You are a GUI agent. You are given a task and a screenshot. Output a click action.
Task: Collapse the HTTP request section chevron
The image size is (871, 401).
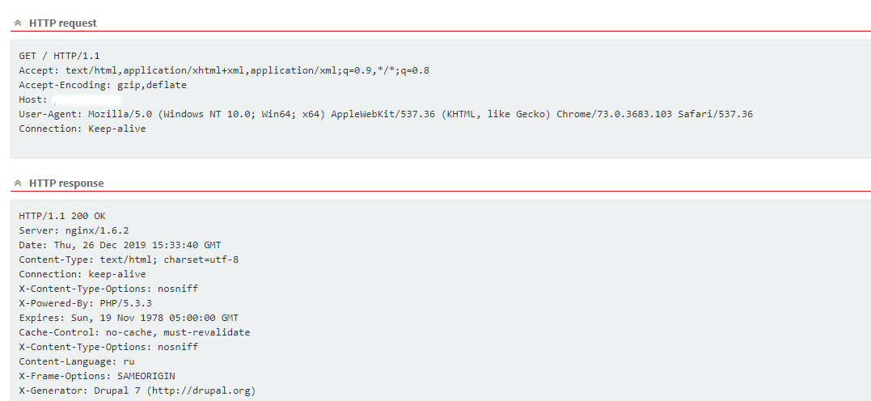[18, 23]
